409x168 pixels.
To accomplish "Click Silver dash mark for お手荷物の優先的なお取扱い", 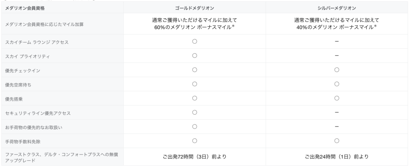I will (x=336, y=127).
